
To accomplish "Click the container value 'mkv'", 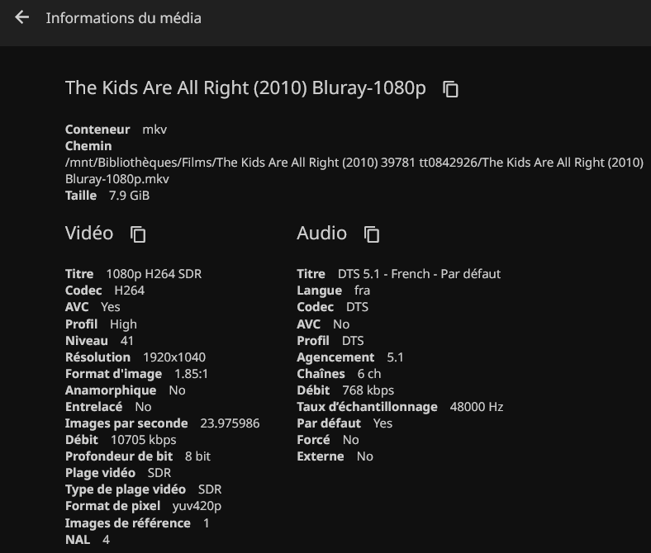I will (154, 130).
